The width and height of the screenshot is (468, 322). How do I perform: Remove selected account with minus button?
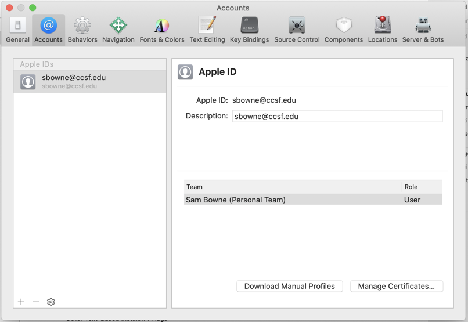36,302
